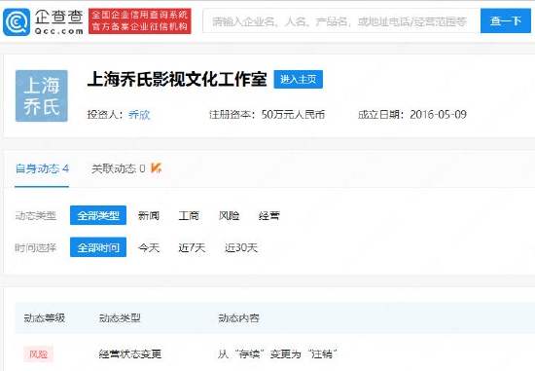This screenshot has height=371, width=535.
Task: Click the 动态内容 column header
Action: click(239, 318)
